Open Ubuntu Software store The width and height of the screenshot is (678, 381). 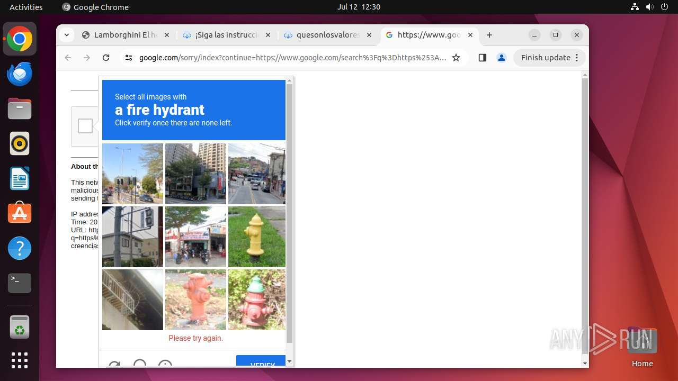pyautogui.click(x=20, y=213)
